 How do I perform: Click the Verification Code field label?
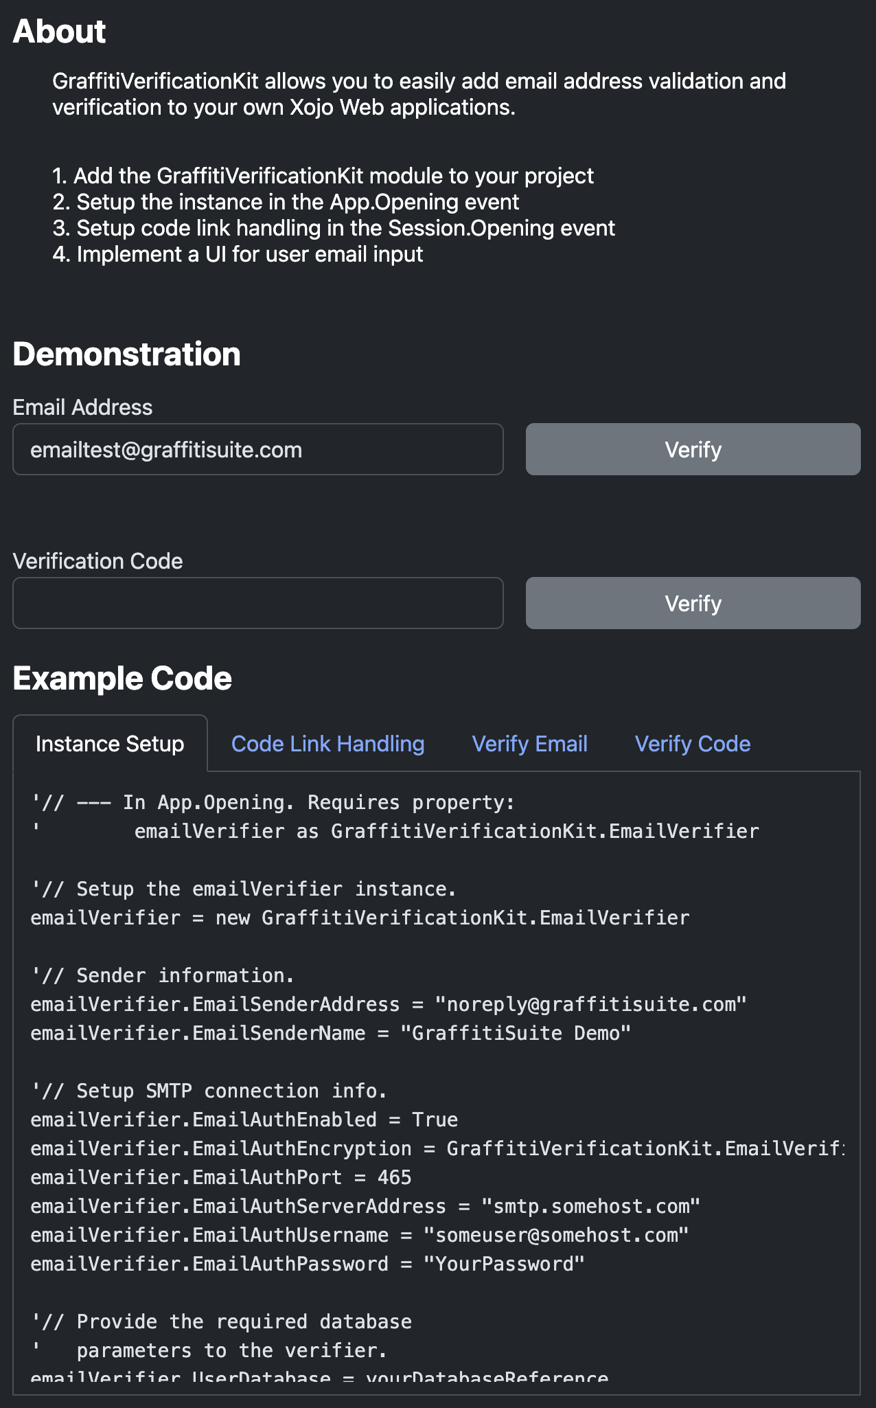(97, 561)
